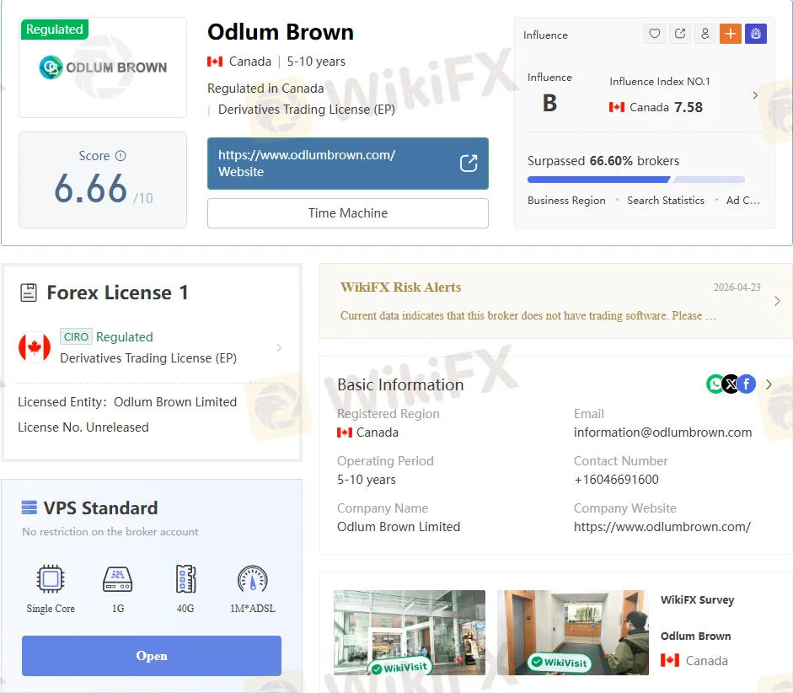Click the Odlum Brown logo
793x693 pixels.
point(103,67)
